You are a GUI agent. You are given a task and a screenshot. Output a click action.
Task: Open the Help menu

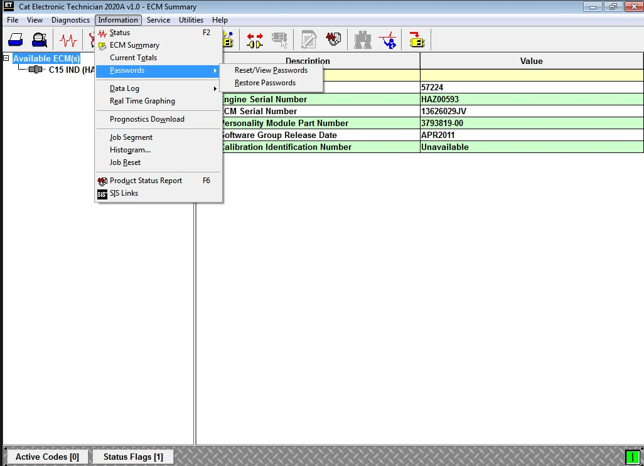tap(220, 20)
